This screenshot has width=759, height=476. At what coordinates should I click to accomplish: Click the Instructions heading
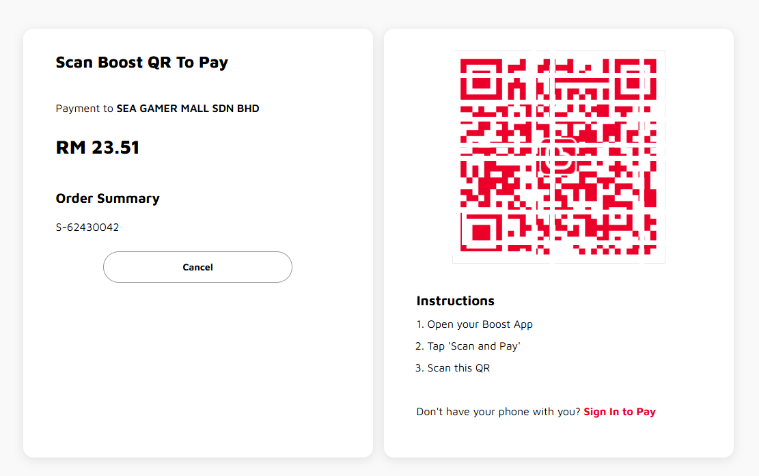click(x=456, y=301)
